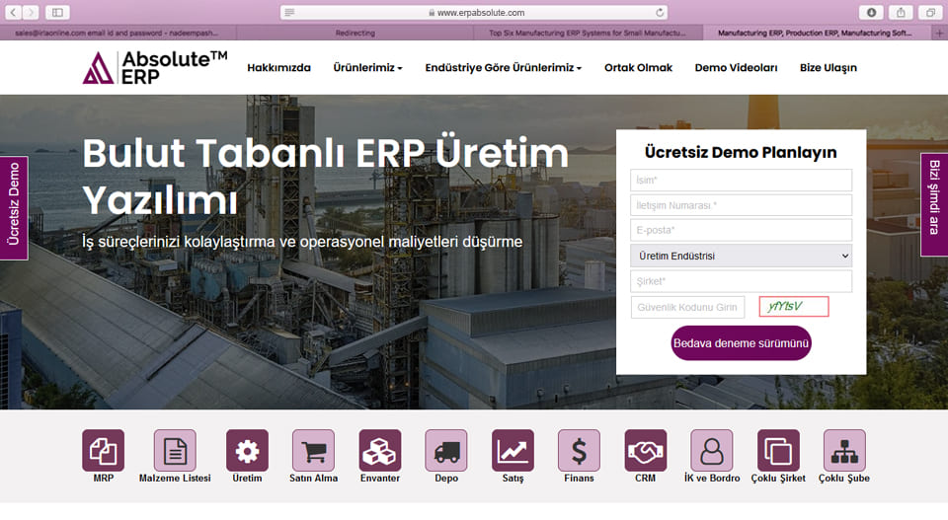The width and height of the screenshot is (948, 520).
Task: Open the Safari share icon
Action: (901, 12)
